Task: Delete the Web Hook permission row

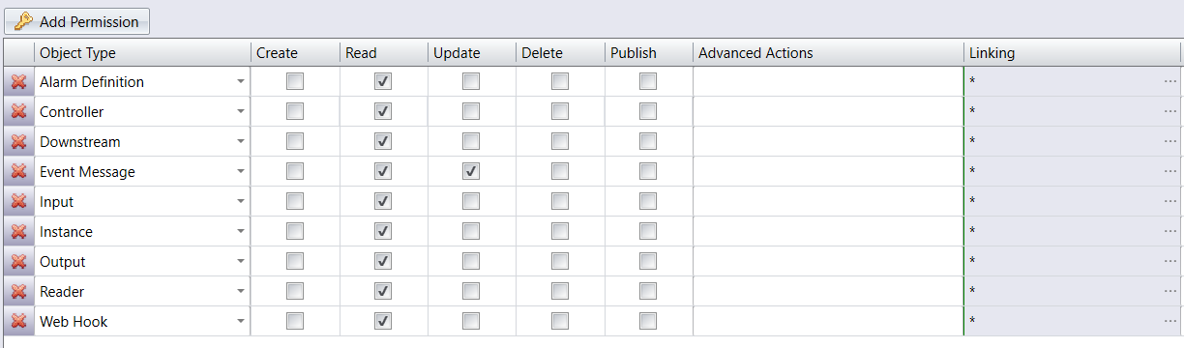Action: [x=18, y=322]
